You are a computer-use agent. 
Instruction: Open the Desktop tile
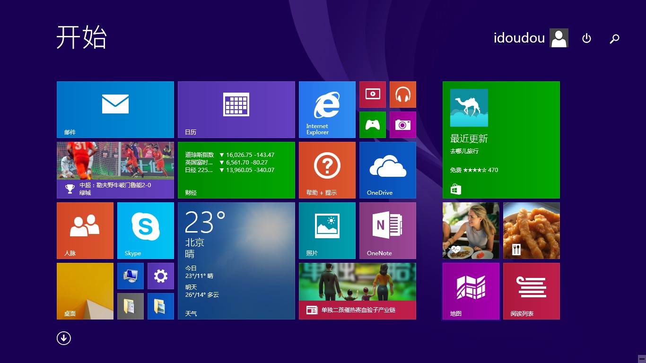tap(85, 291)
